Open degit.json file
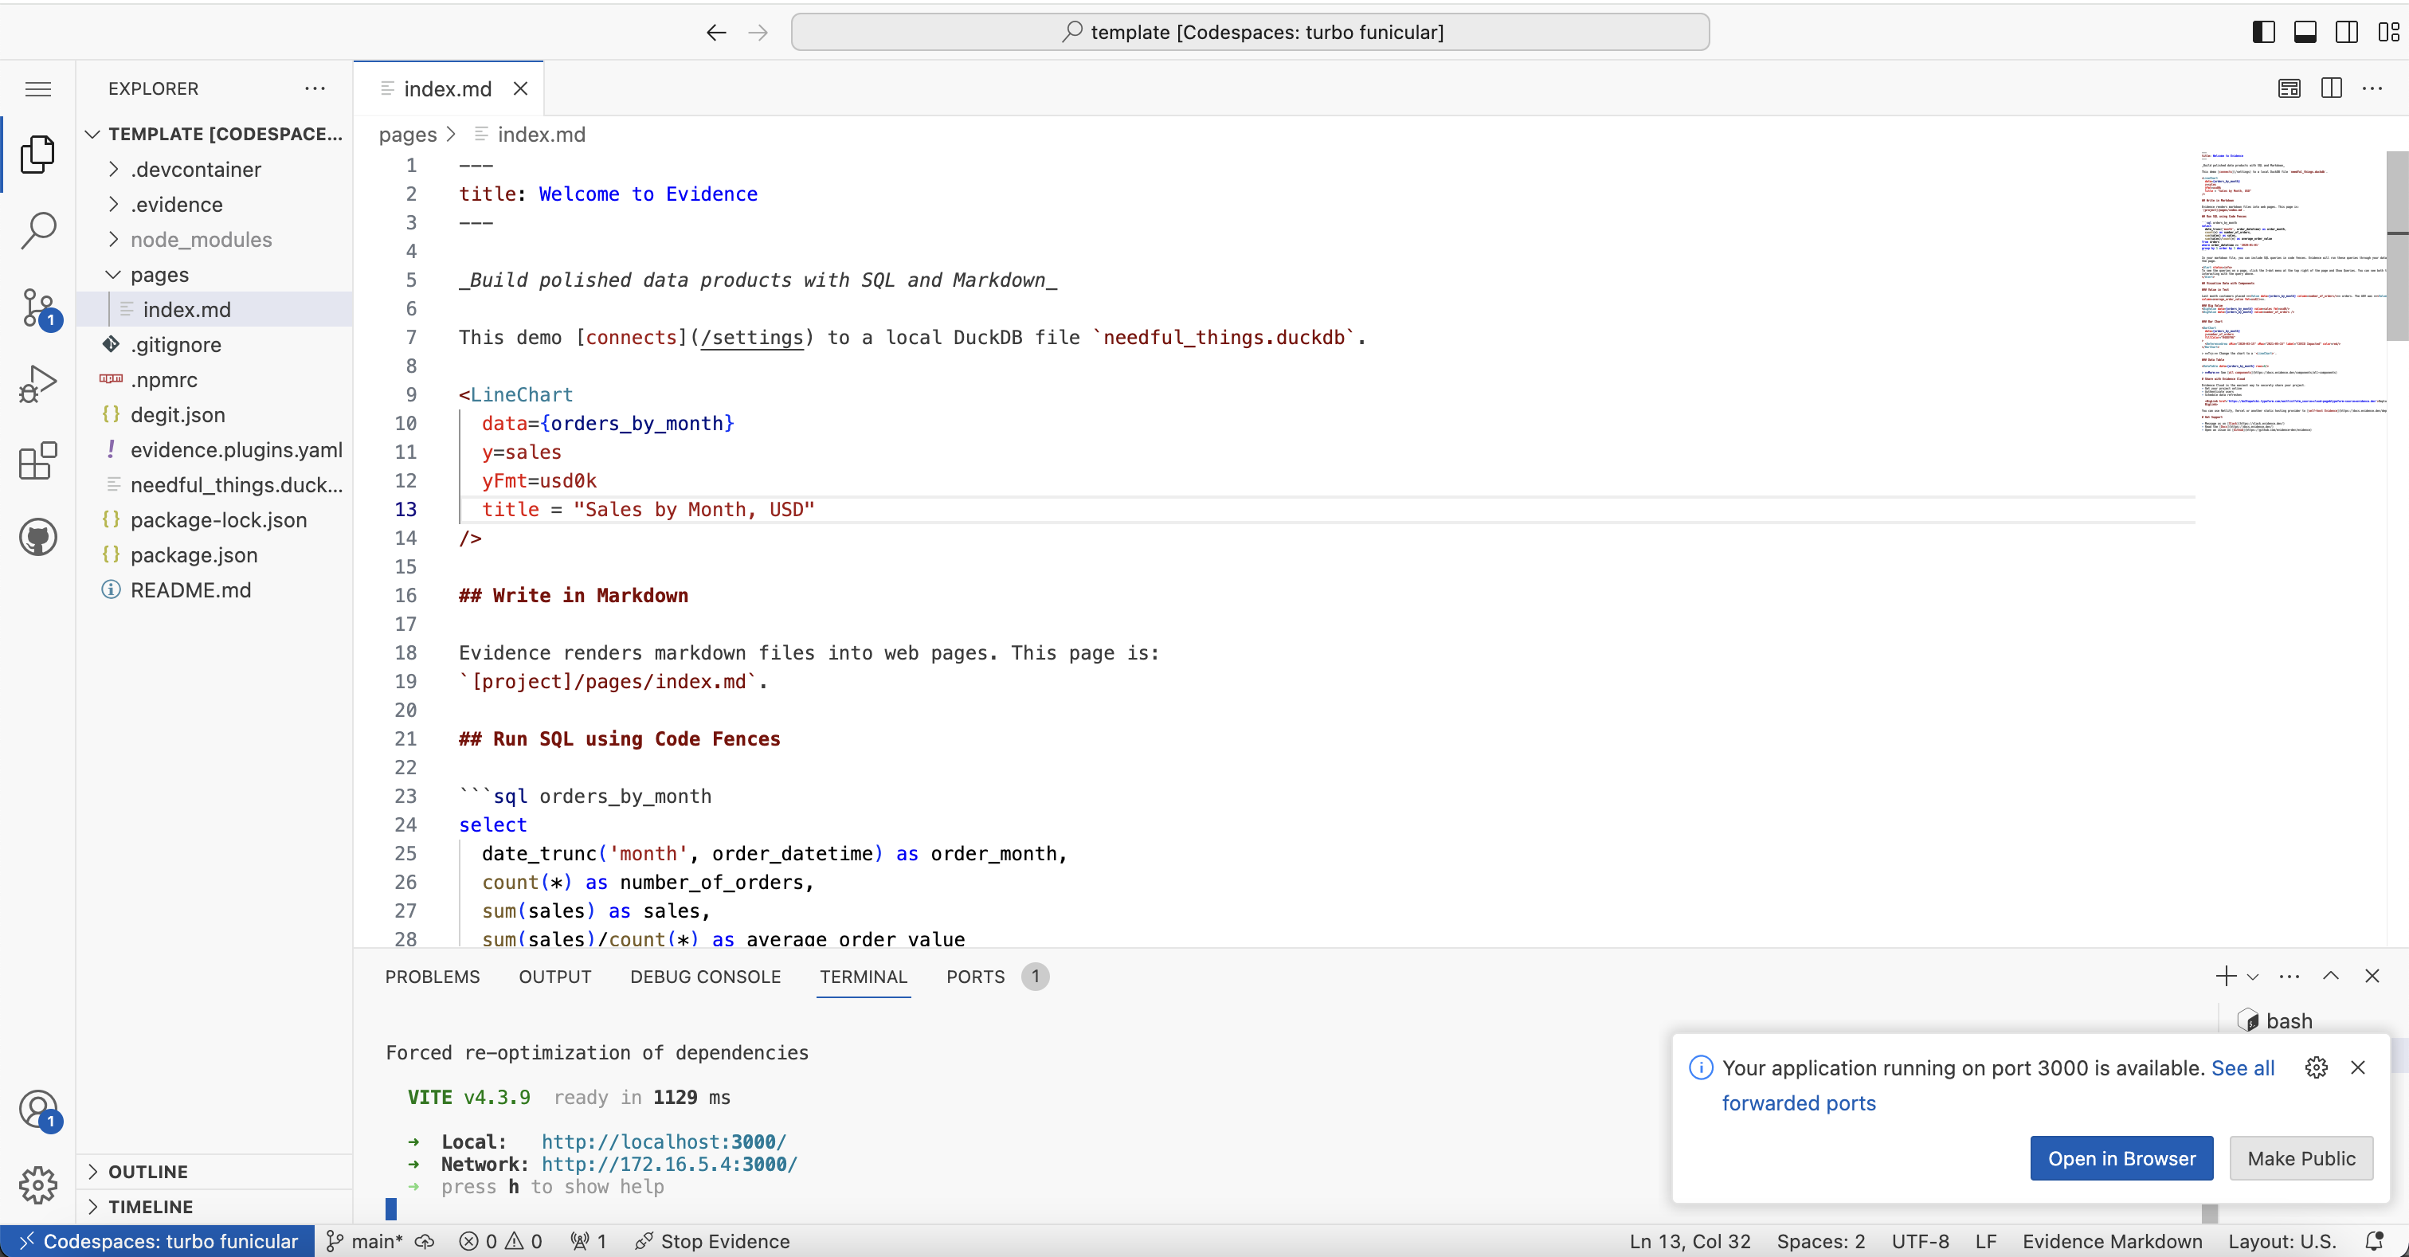 (214, 415)
